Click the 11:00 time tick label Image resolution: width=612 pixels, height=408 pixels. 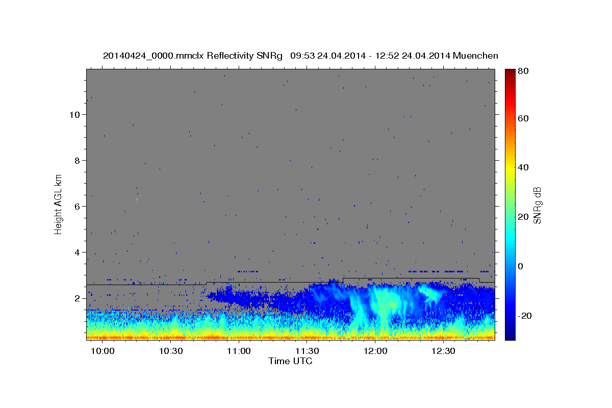coord(239,351)
